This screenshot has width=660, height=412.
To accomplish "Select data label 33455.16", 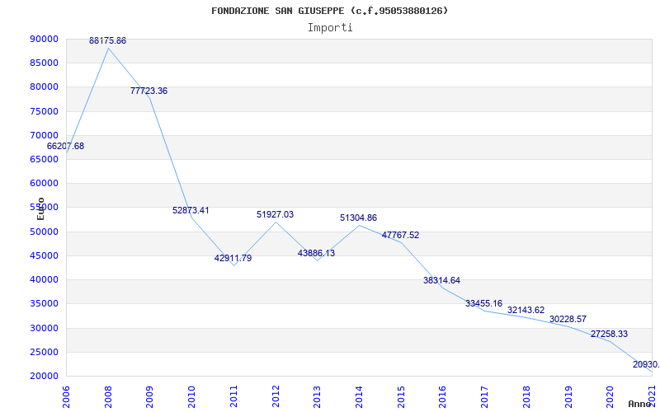I will pyautogui.click(x=483, y=303).
